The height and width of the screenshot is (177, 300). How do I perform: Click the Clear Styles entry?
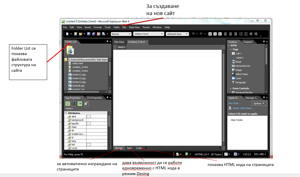236,120
